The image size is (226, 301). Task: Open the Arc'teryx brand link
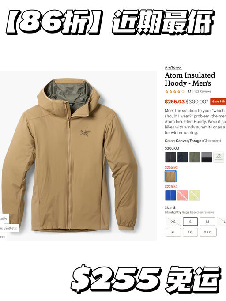(173, 68)
